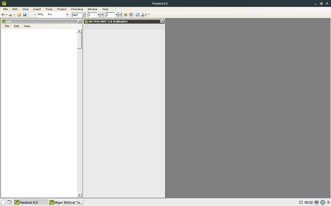Expand the back history dropdown arrow
The width and height of the screenshot is (331, 206).
coord(7,15)
